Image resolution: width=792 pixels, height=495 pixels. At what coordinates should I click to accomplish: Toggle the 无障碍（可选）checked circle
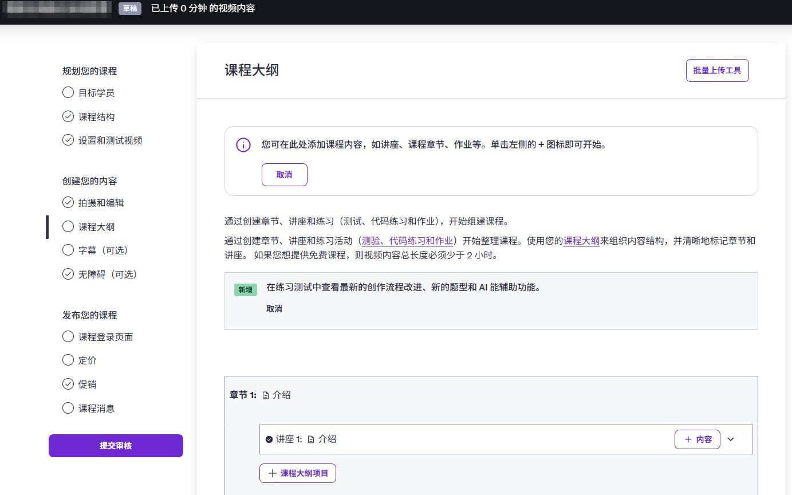point(68,274)
